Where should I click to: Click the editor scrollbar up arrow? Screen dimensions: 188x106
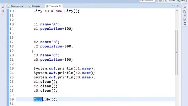[x=177, y=11]
